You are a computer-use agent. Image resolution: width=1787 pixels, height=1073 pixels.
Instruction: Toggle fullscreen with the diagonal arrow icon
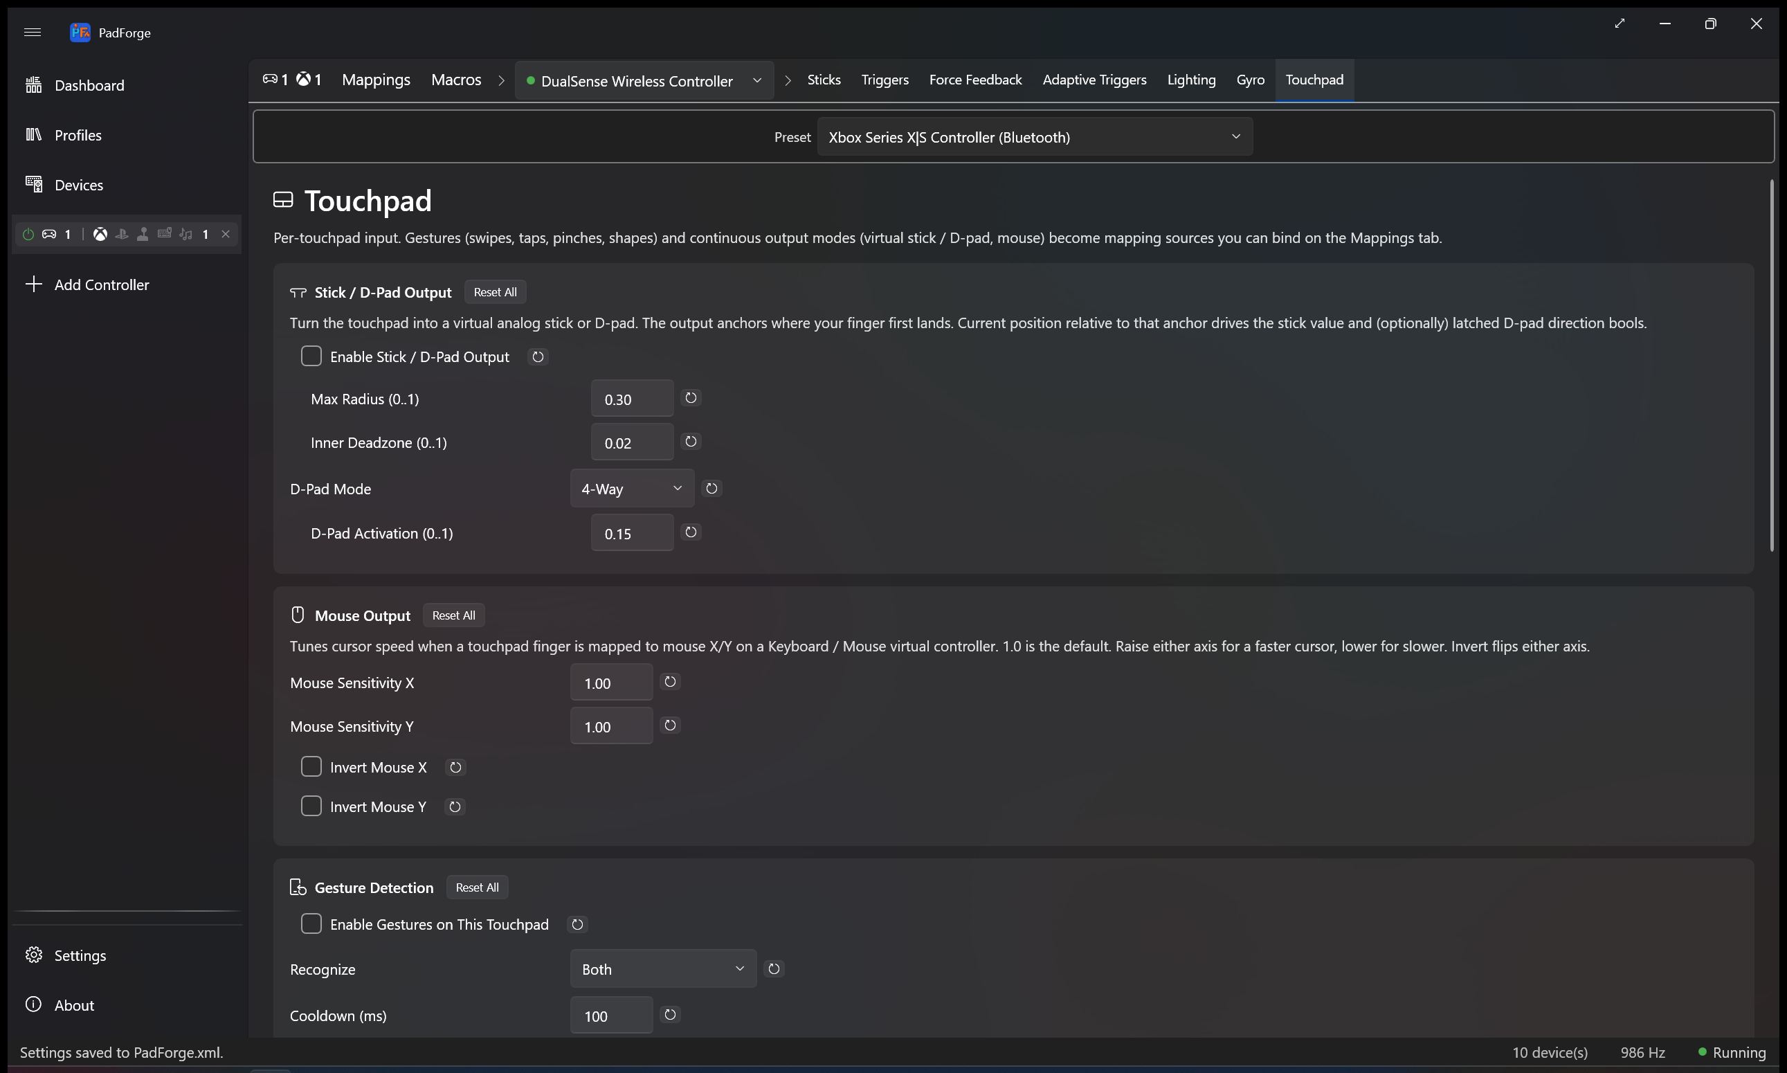(1620, 24)
